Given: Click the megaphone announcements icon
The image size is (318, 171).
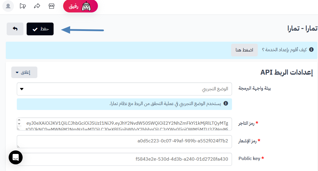Looking at the screenshot, I should click(23, 6).
